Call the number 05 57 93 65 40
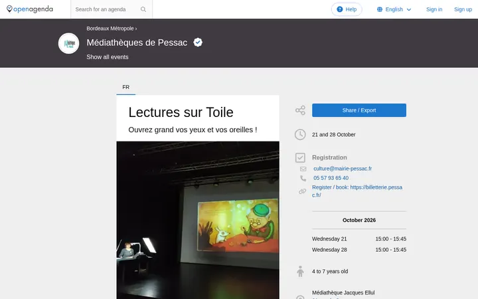478x299 pixels. (331, 178)
